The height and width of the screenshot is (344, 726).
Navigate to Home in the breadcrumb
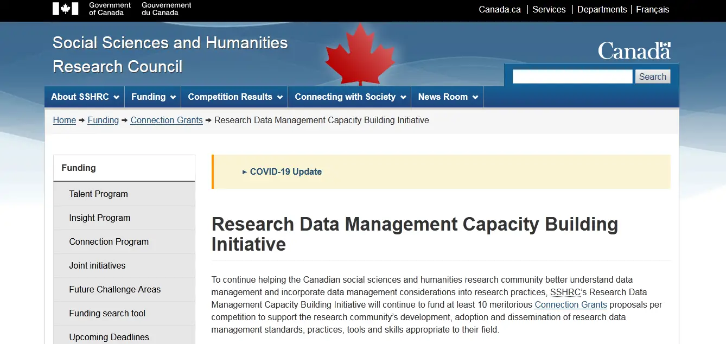coord(65,120)
